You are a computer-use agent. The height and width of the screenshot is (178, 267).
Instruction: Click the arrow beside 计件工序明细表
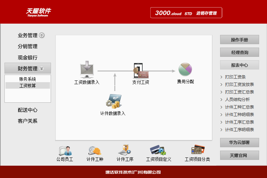221,130
